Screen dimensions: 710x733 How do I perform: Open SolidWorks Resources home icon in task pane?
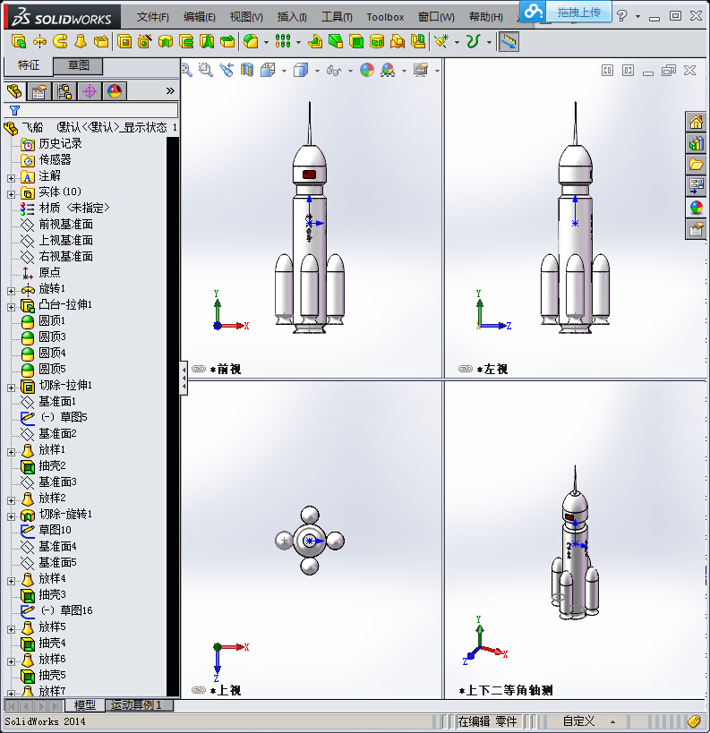tap(696, 123)
